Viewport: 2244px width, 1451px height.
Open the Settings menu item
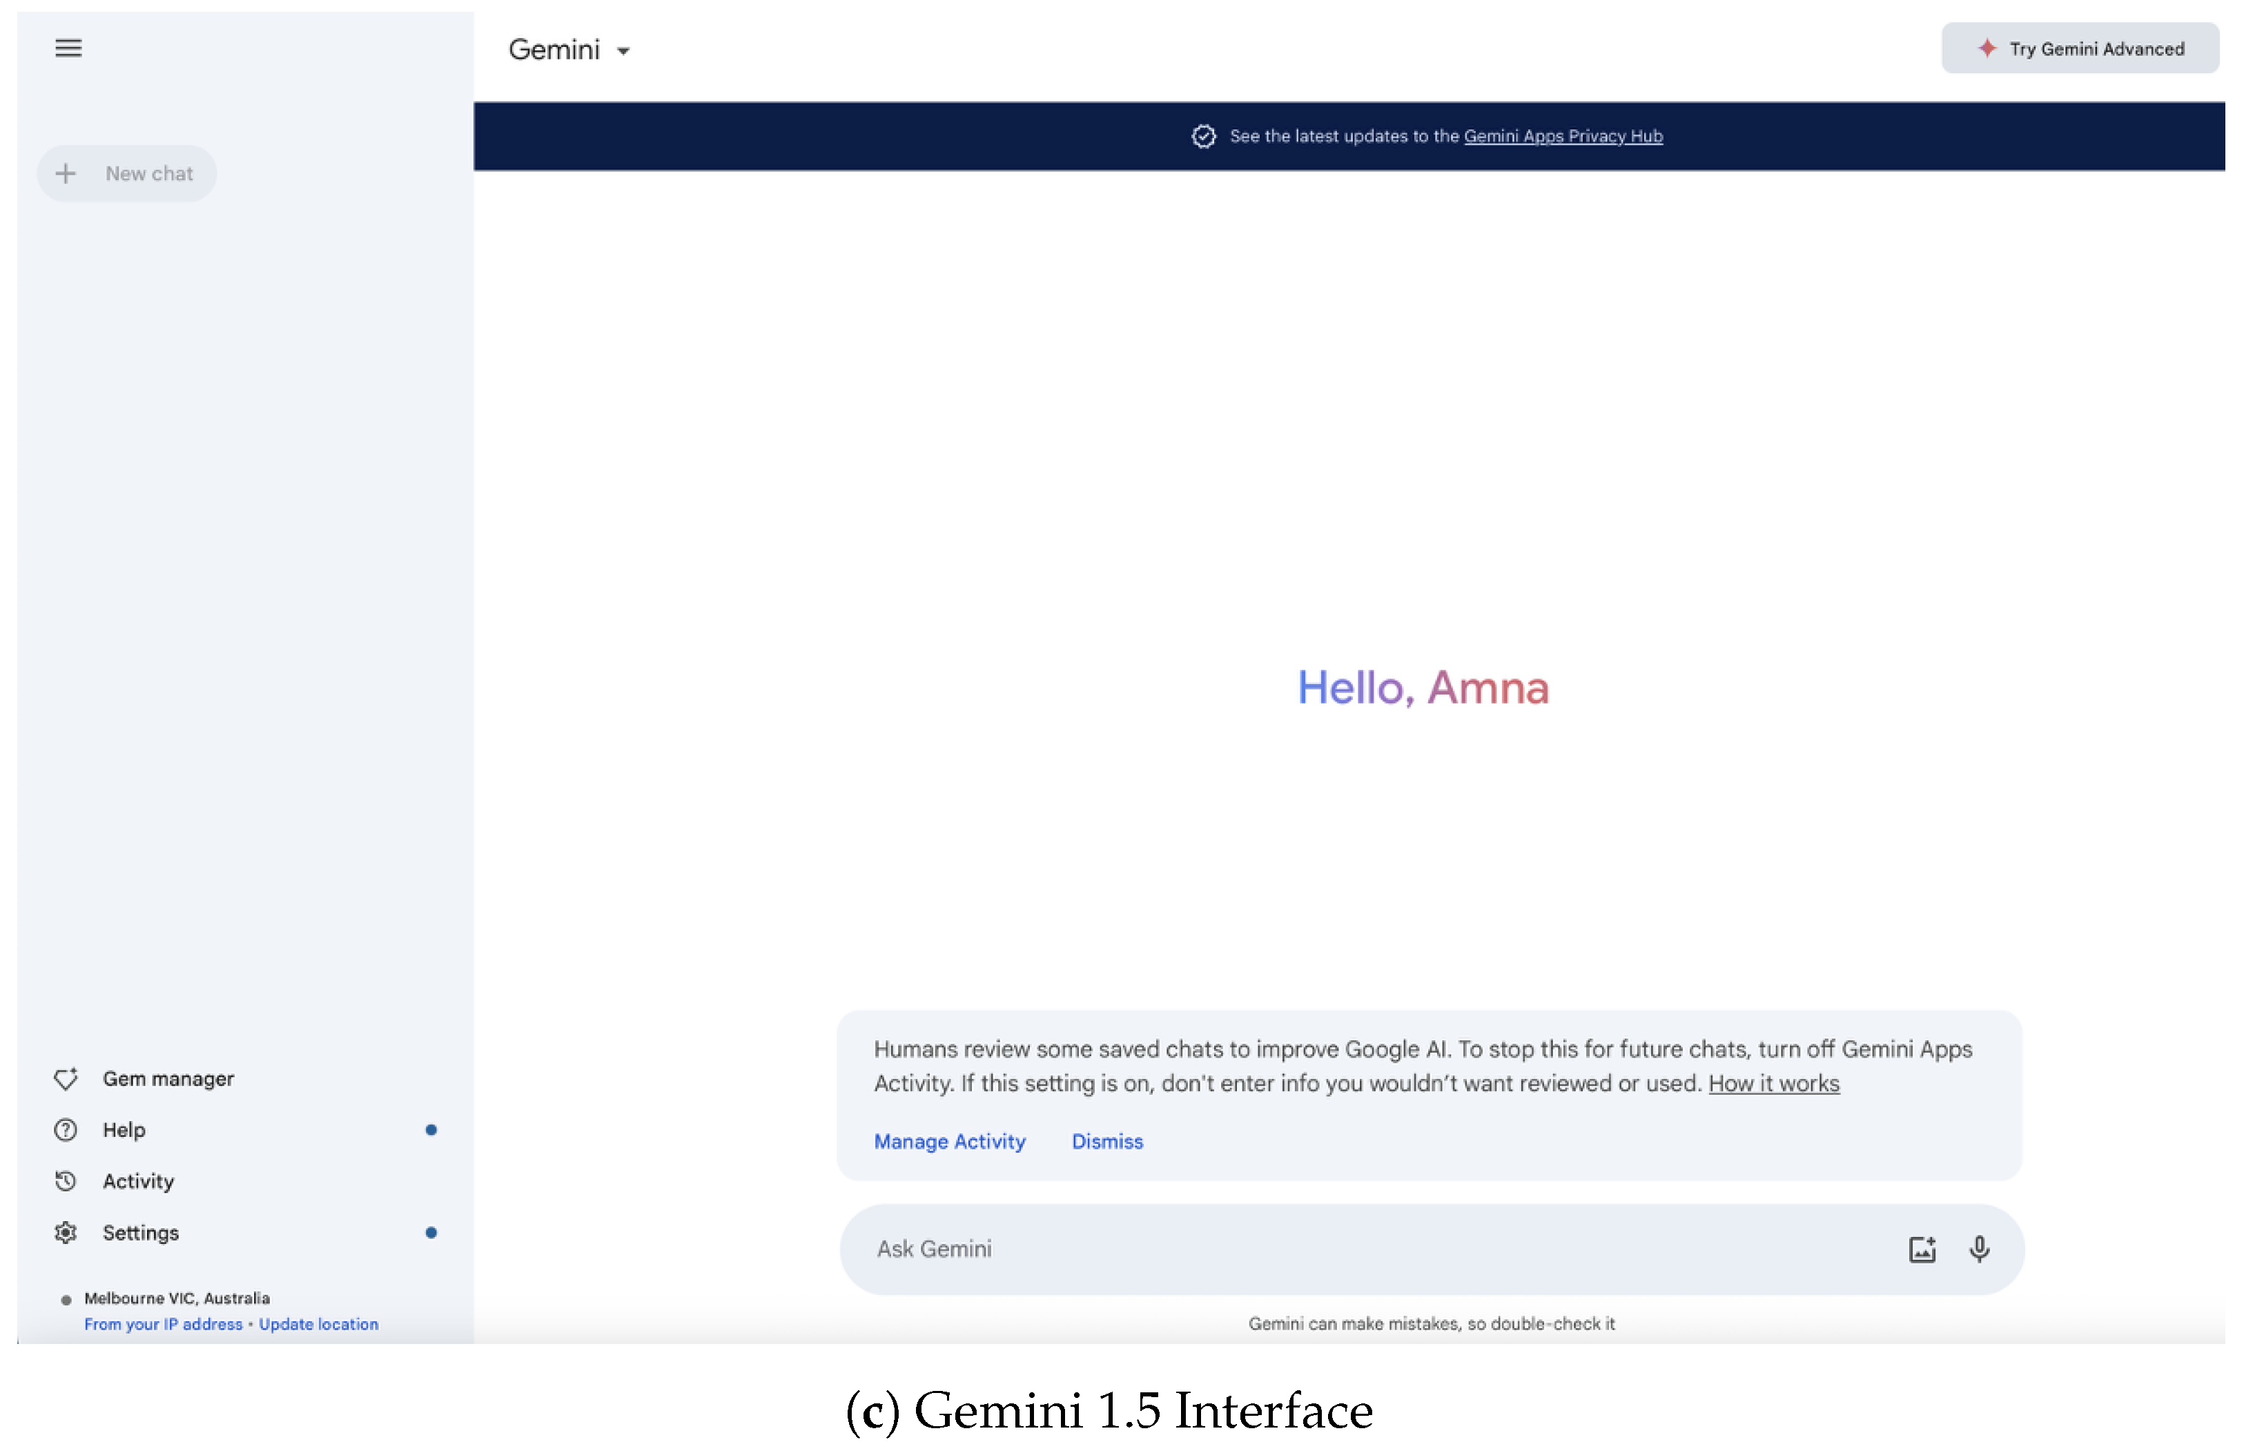pyautogui.click(x=142, y=1232)
